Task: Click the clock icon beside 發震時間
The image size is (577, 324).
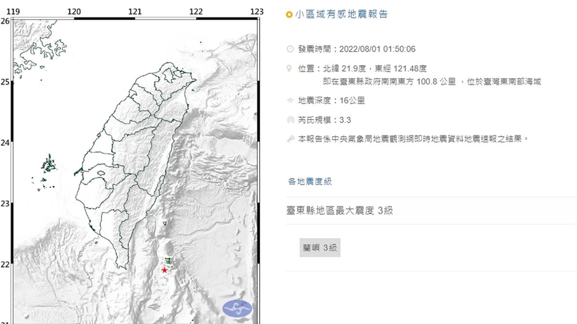Action: [289, 49]
